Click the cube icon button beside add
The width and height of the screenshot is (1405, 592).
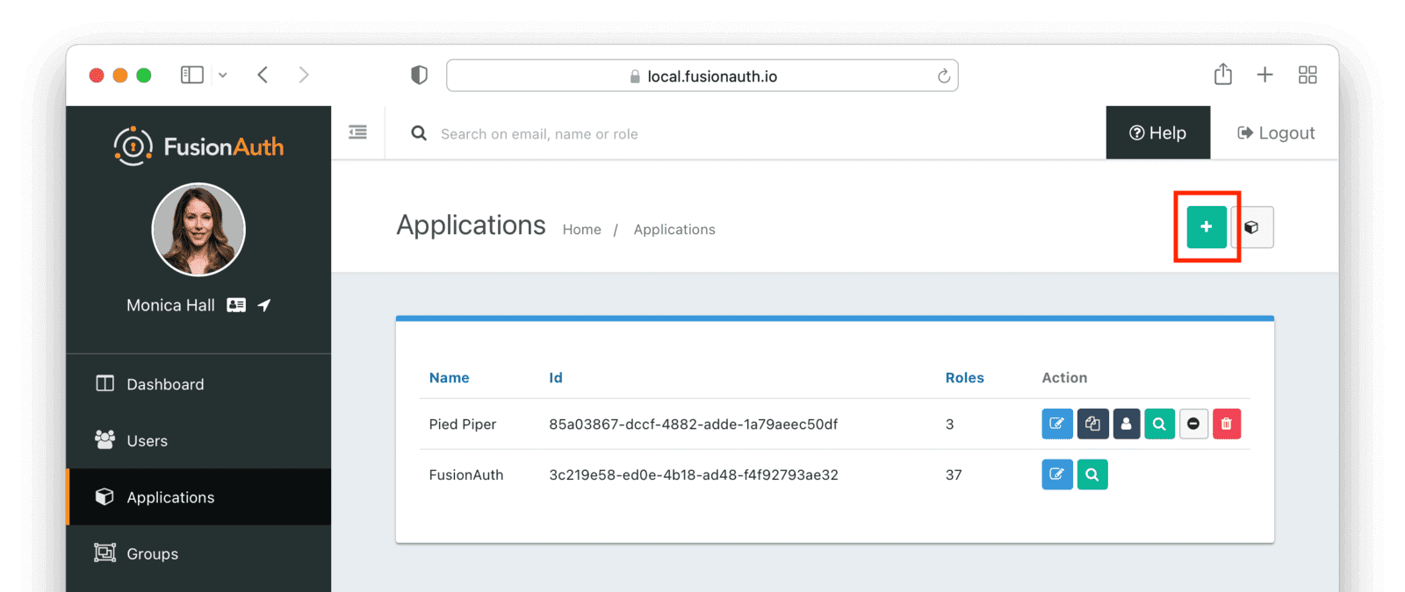pos(1252,227)
